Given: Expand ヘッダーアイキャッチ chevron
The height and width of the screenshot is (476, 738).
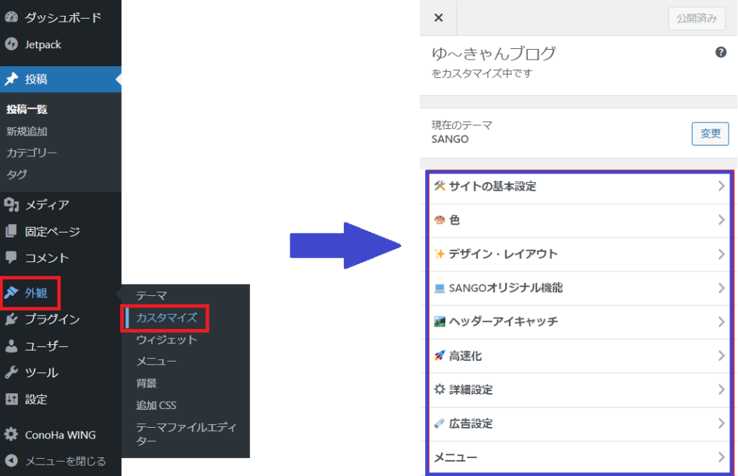Looking at the screenshot, I should pyautogui.click(x=721, y=322).
